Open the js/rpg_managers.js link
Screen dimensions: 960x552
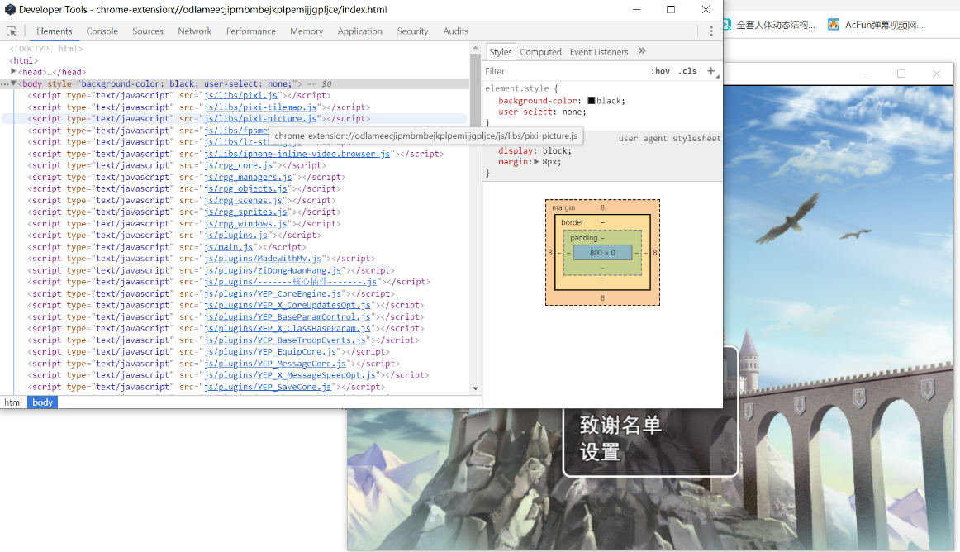click(x=248, y=177)
